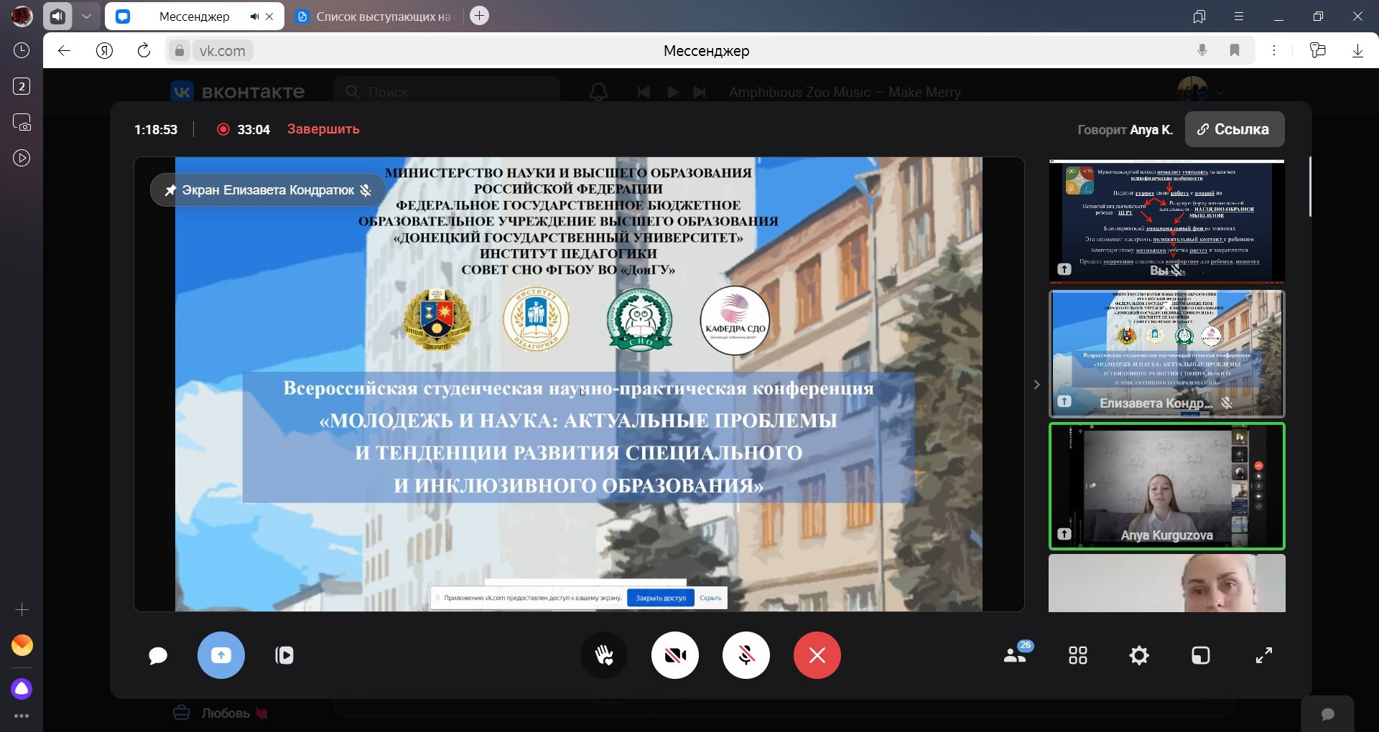Bookmark the current page

point(1235,50)
